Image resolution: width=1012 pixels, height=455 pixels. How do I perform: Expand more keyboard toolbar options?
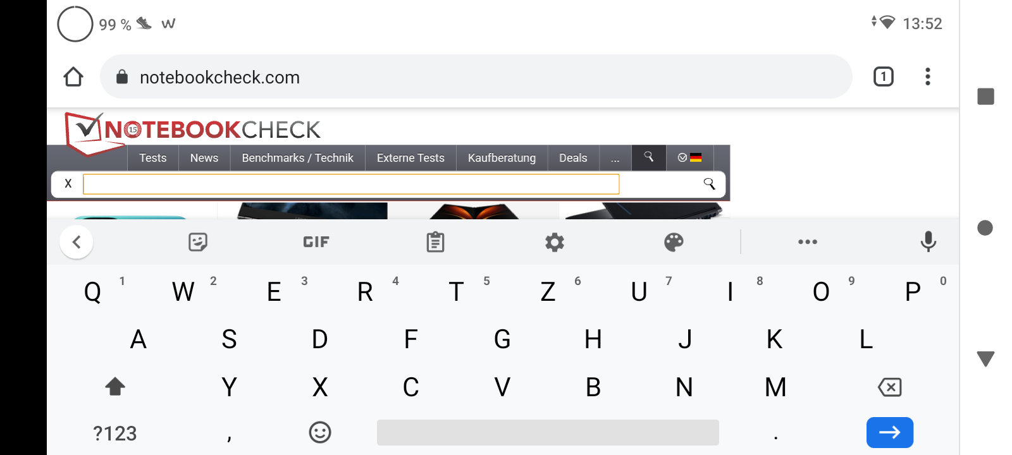click(808, 242)
